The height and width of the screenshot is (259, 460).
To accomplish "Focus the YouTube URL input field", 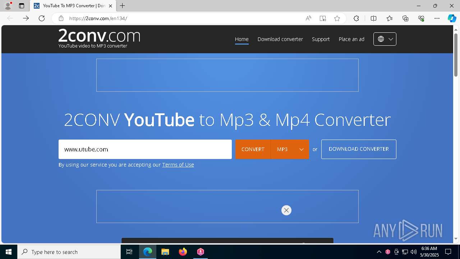I will pyautogui.click(x=145, y=149).
